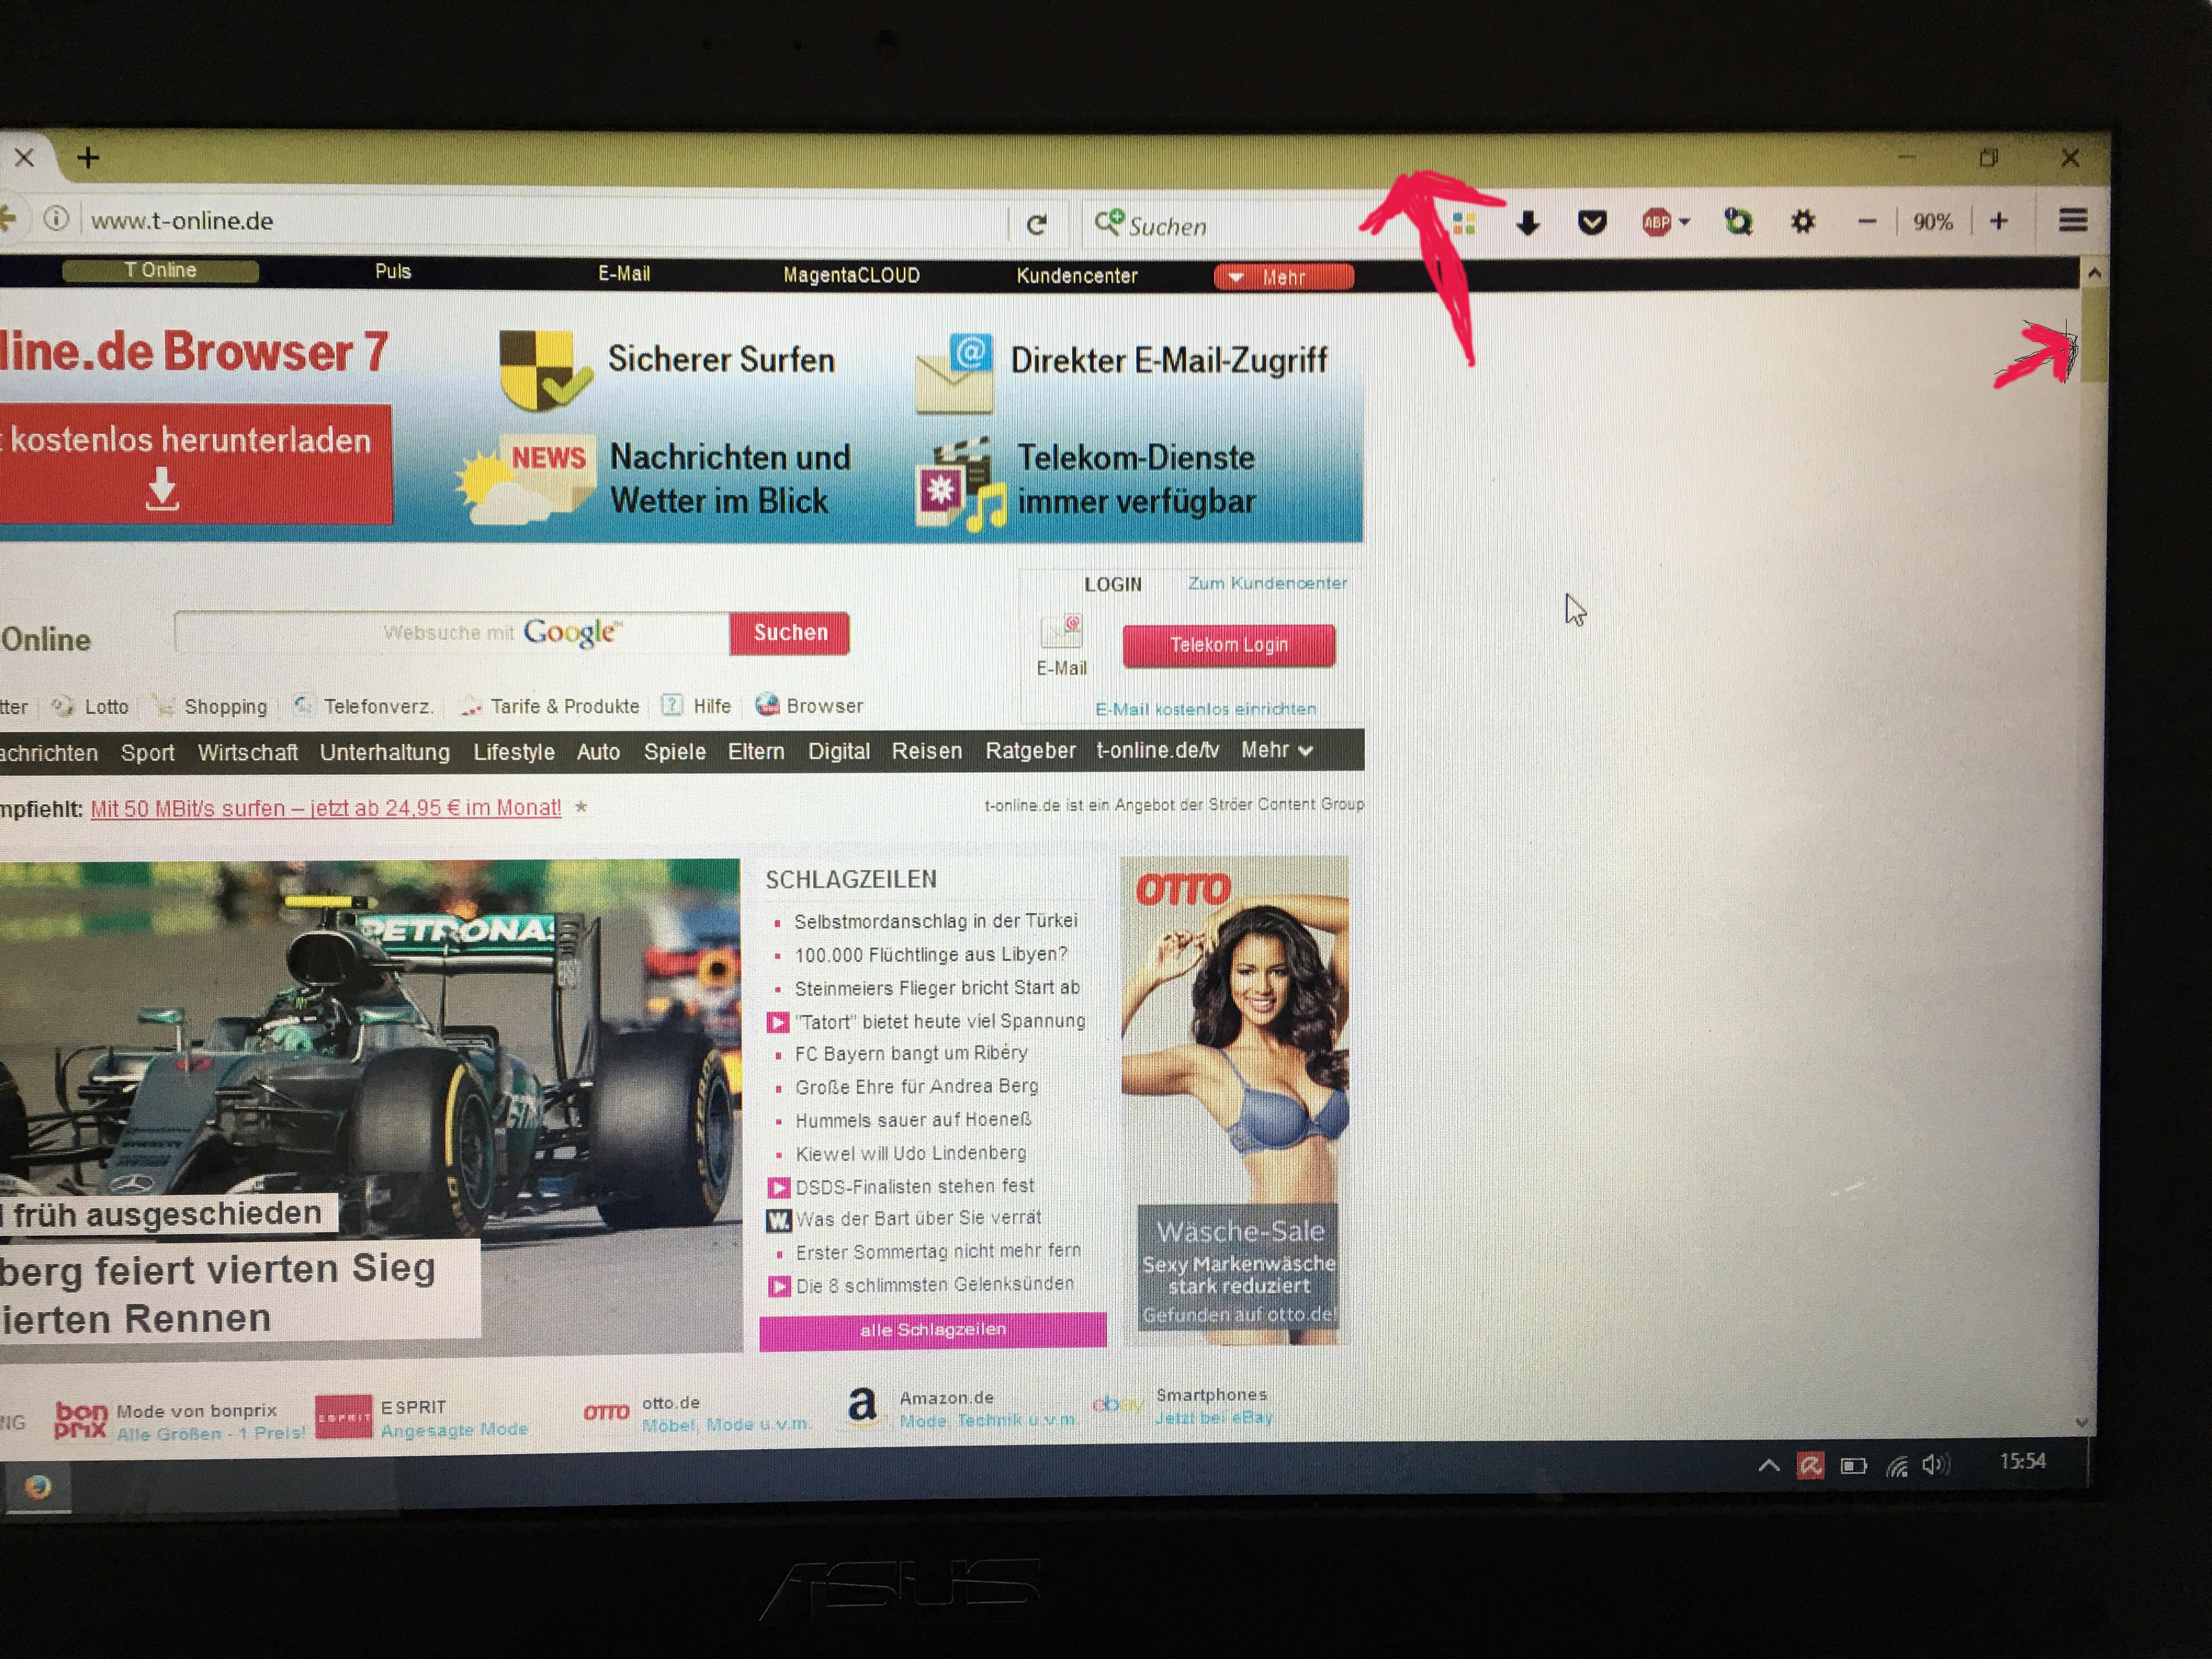2212x1659 pixels.
Task: Click the Telekom Login button
Action: (1228, 645)
